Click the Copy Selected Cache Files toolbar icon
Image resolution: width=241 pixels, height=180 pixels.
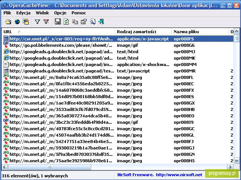[26, 22]
